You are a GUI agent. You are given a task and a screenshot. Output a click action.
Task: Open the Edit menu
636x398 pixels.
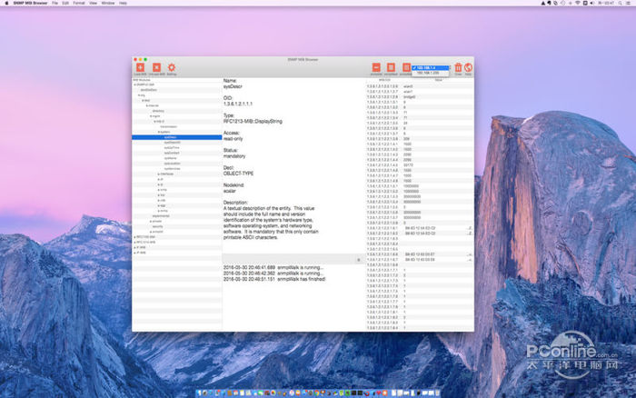click(65, 3)
